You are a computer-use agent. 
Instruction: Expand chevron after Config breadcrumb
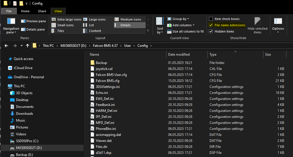151,46
